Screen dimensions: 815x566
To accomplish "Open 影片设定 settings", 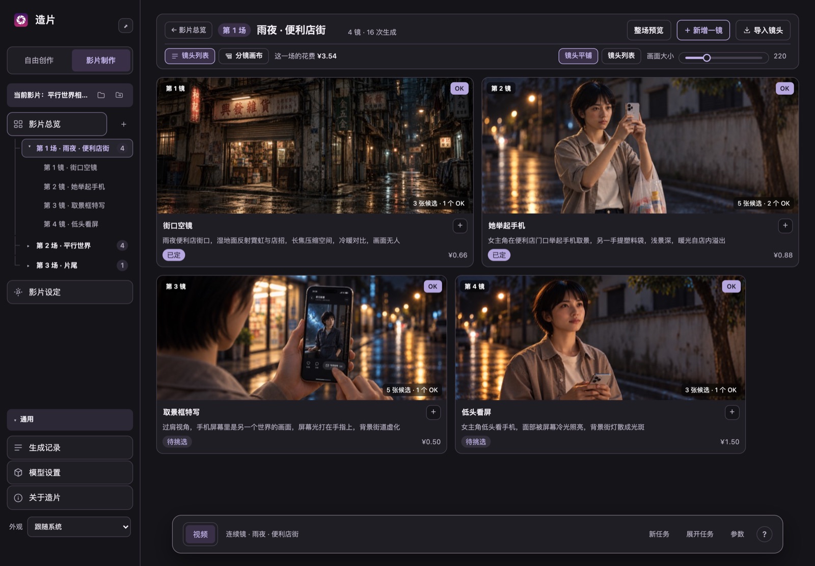I will pyautogui.click(x=70, y=292).
